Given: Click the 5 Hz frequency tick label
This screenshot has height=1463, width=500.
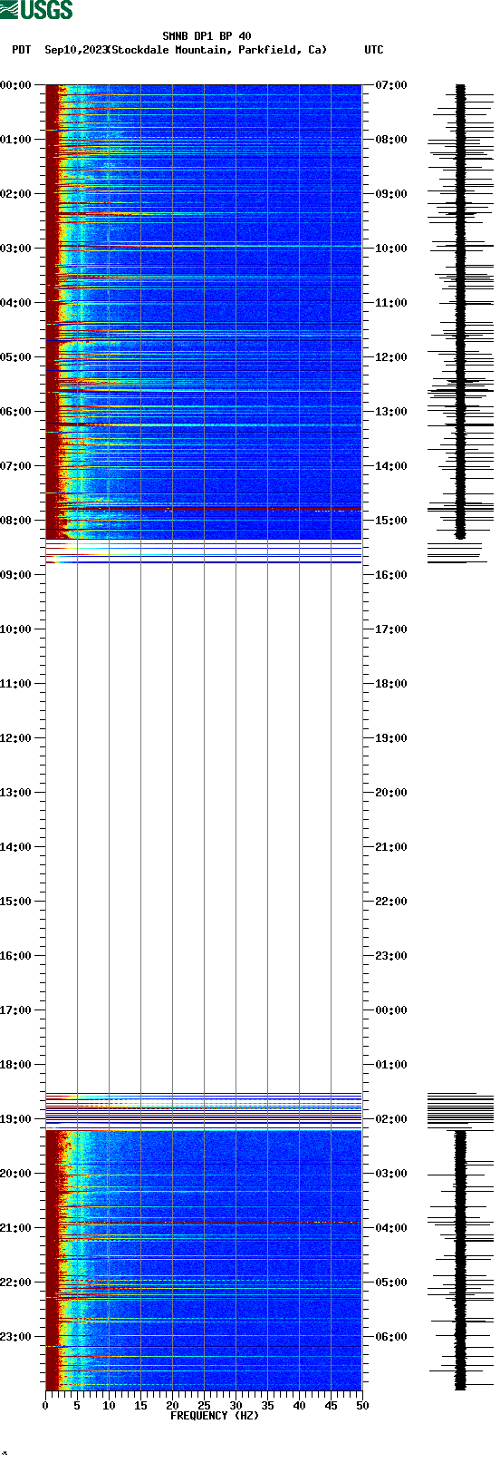Looking at the screenshot, I should 77,1406.
